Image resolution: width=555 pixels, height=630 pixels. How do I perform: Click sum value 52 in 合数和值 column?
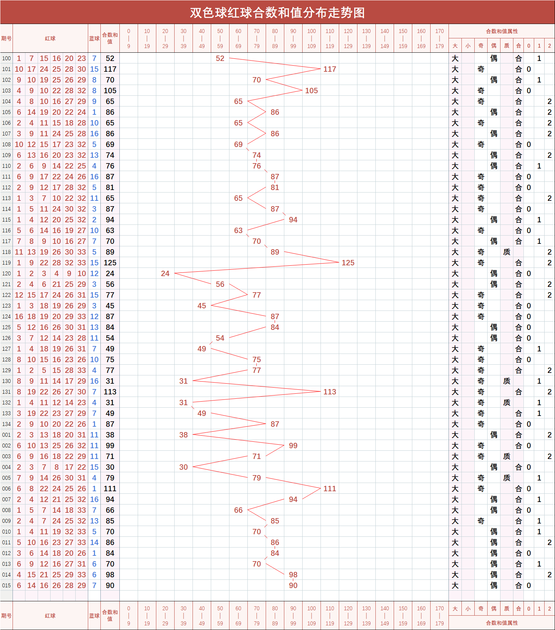(x=110, y=58)
